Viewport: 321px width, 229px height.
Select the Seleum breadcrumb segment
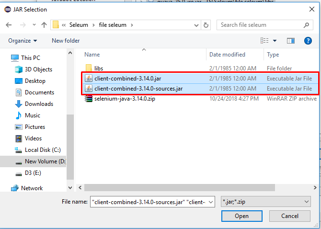pyautogui.click(x=79, y=25)
